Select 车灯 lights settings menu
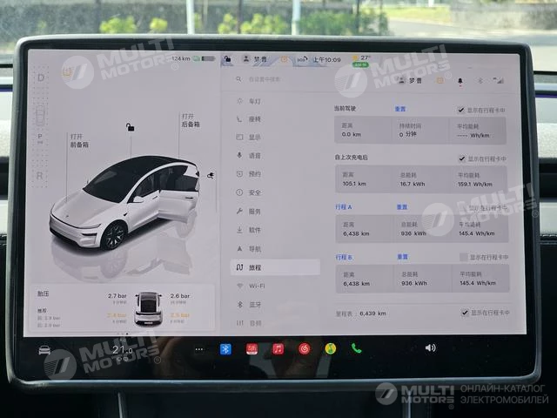Viewport: 557px width, 418px height. (x=254, y=101)
